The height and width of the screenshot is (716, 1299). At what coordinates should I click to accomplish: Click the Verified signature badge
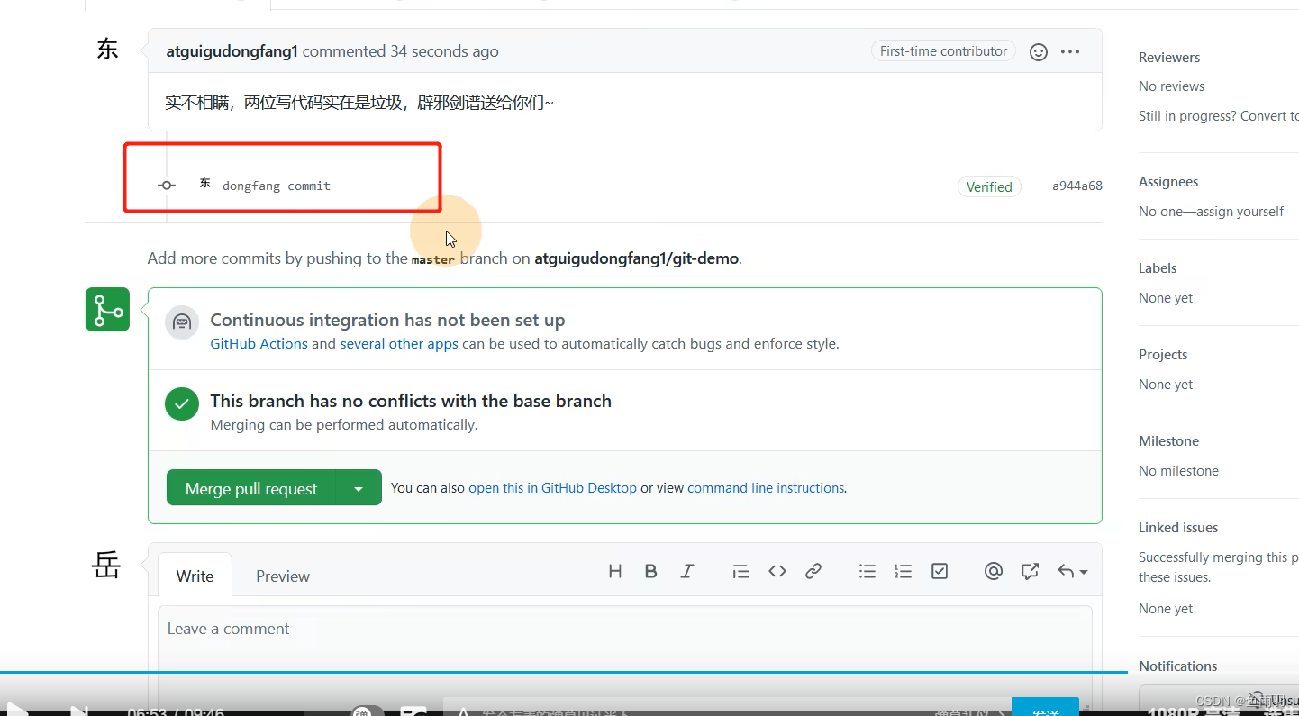point(989,186)
